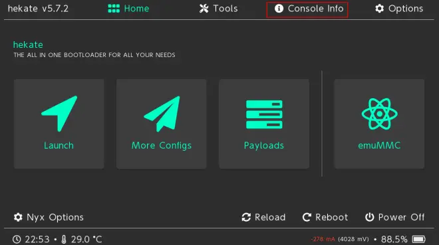
Task: Click the 29.0 °C temperature value
Action: click(x=86, y=240)
